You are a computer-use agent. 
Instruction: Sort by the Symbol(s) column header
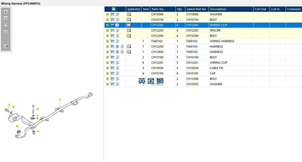(134, 9)
